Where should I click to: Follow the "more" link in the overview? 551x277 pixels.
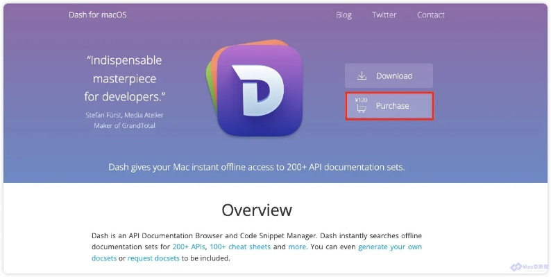pos(297,247)
